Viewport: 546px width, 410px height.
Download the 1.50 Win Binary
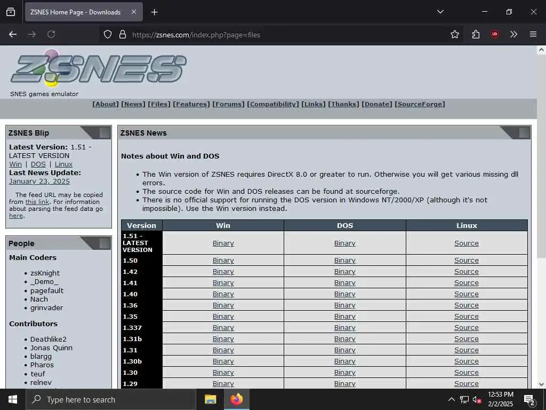[x=223, y=261]
